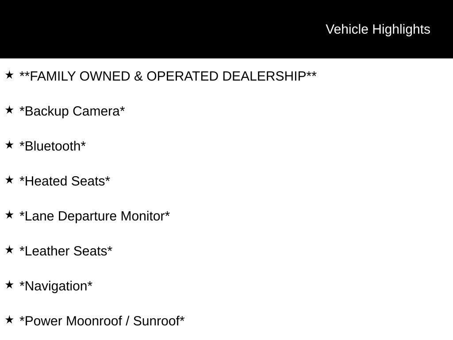Click the star beside Power Moonroof / Sunroof
Screen dimensions: 453x340
(9, 320)
